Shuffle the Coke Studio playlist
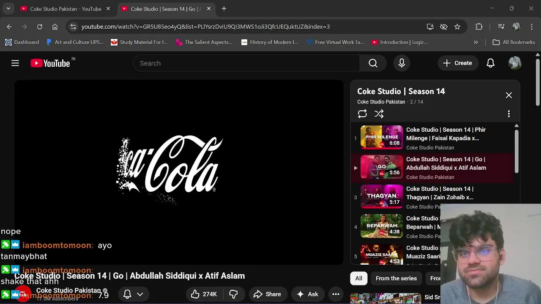 (x=379, y=114)
